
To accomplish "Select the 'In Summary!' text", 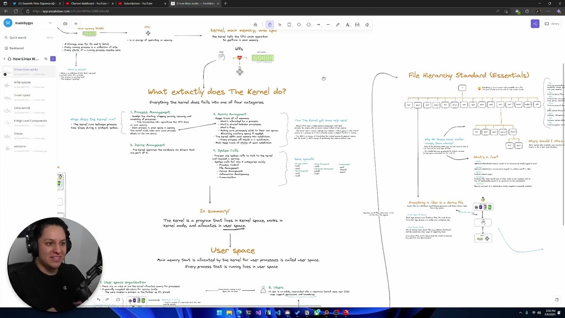I will [x=215, y=211].
